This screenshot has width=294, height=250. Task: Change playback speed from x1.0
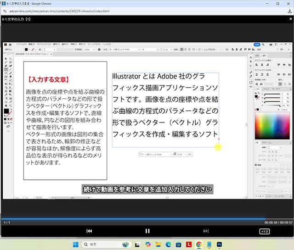[x=265, y=232]
